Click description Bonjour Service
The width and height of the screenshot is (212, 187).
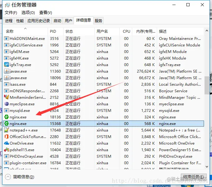click(173, 91)
